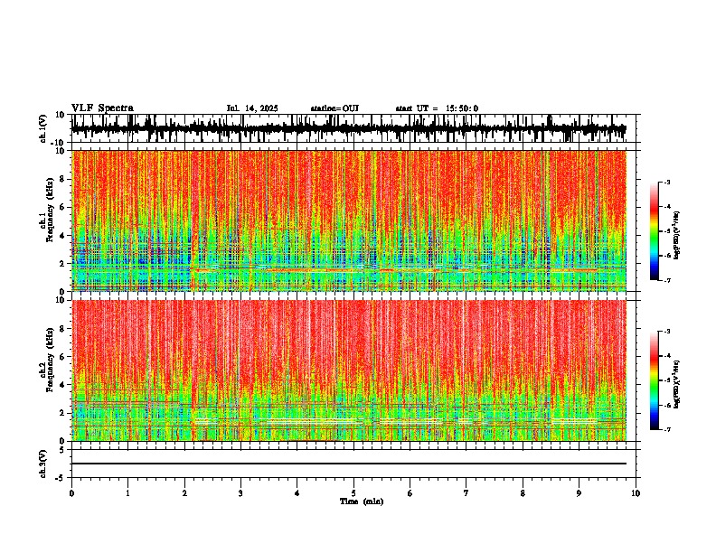
Task: Click time axis tick label "4"
Action: (x=297, y=493)
